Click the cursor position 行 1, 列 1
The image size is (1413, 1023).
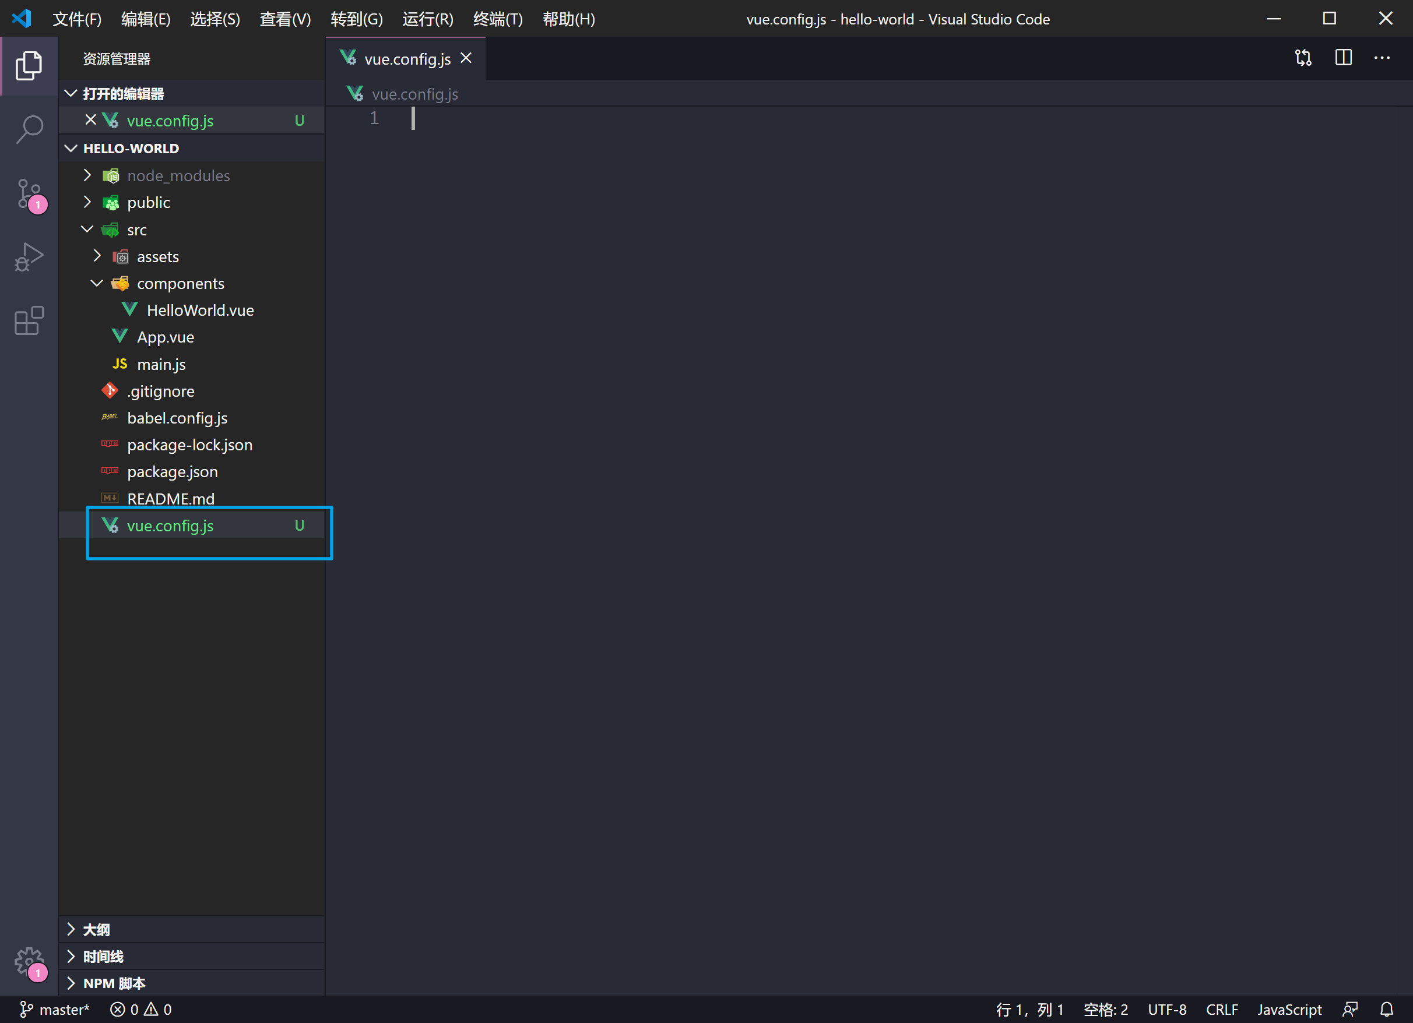[x=1029, y=1009]
